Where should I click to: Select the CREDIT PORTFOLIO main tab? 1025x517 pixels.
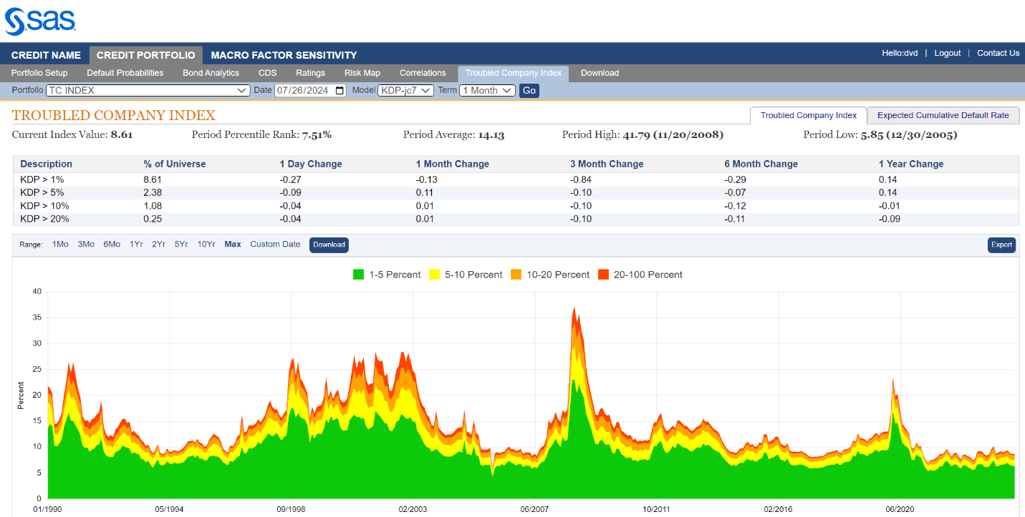point(146,55)
